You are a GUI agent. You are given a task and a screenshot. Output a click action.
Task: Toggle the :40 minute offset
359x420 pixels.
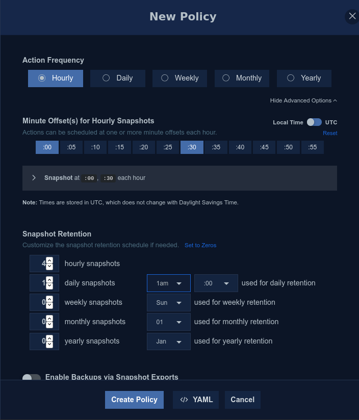(x=240, y=147)
